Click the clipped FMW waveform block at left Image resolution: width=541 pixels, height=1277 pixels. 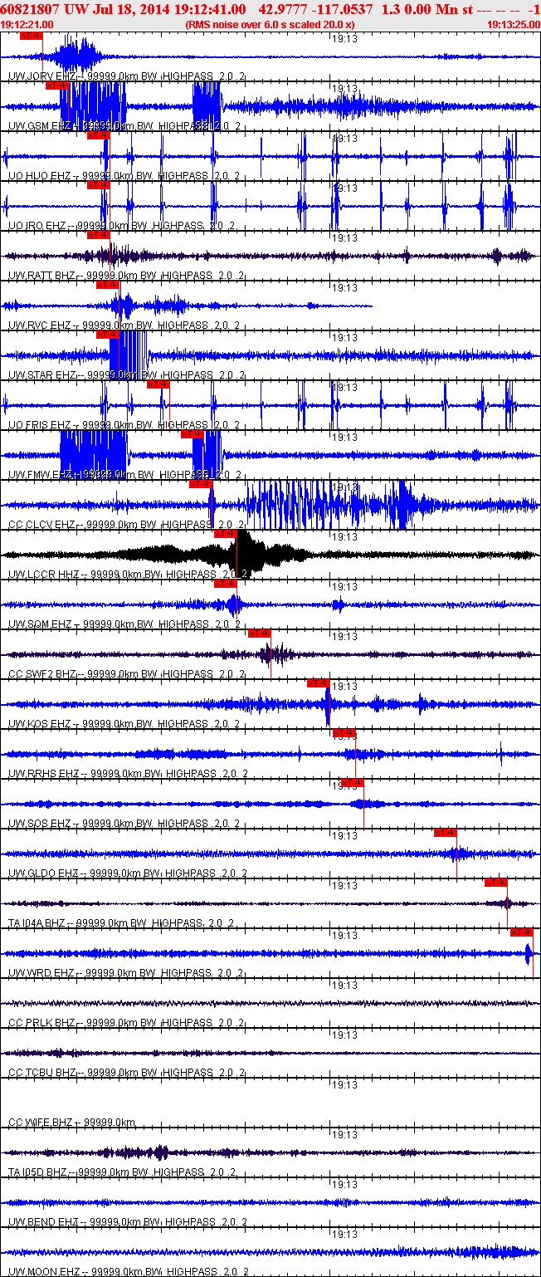click(93, 454)
